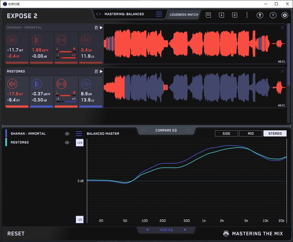
Task: Click the stereo phase icon on Shaman - Immortal
Action: click(61, 40)
